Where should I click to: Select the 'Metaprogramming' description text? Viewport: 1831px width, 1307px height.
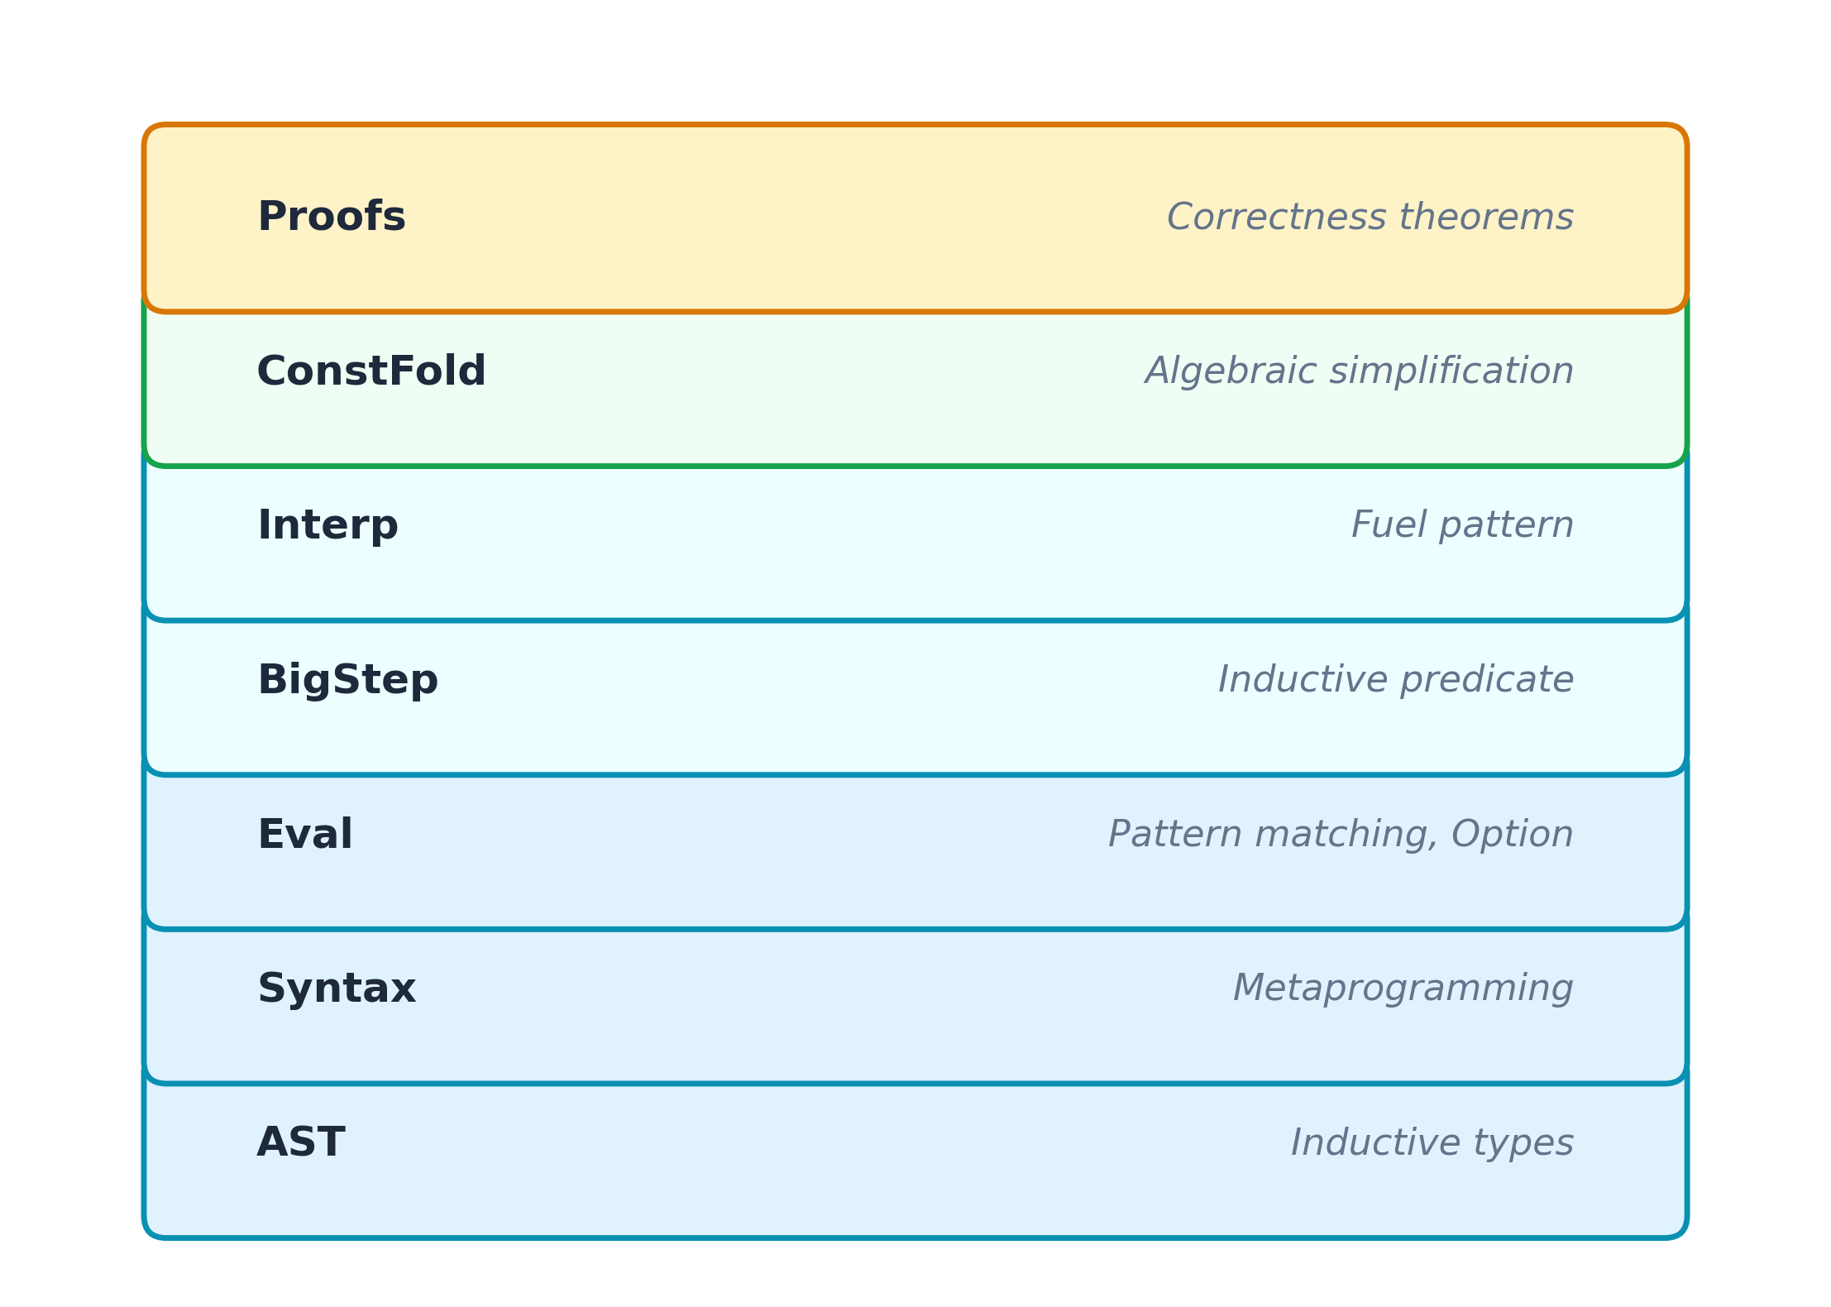1402,989
